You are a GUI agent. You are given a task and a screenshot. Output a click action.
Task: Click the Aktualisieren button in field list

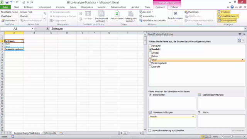(238, 131)
